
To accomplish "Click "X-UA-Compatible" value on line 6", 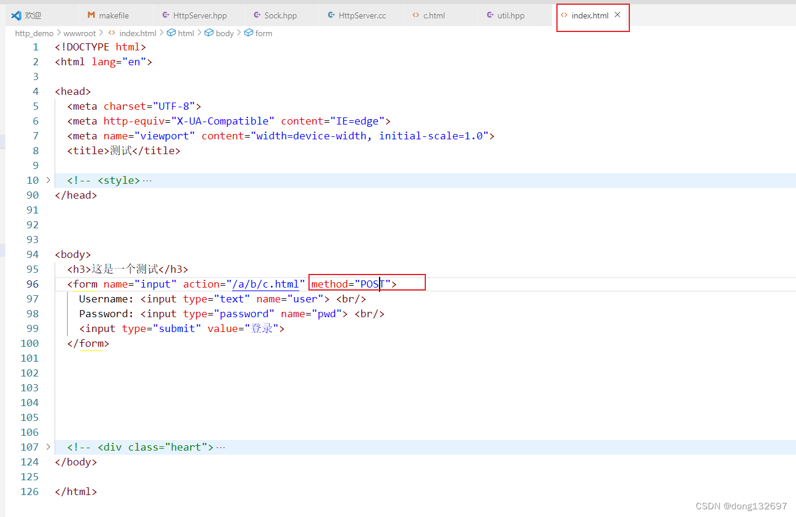I will [x=222, y=121].
